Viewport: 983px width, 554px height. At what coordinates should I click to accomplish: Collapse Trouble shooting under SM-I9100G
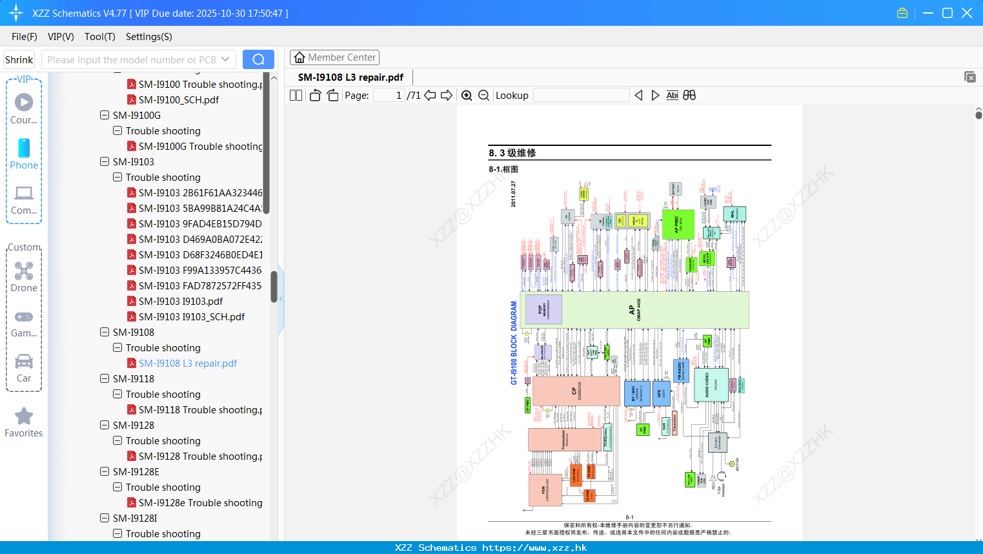point(117,131)
